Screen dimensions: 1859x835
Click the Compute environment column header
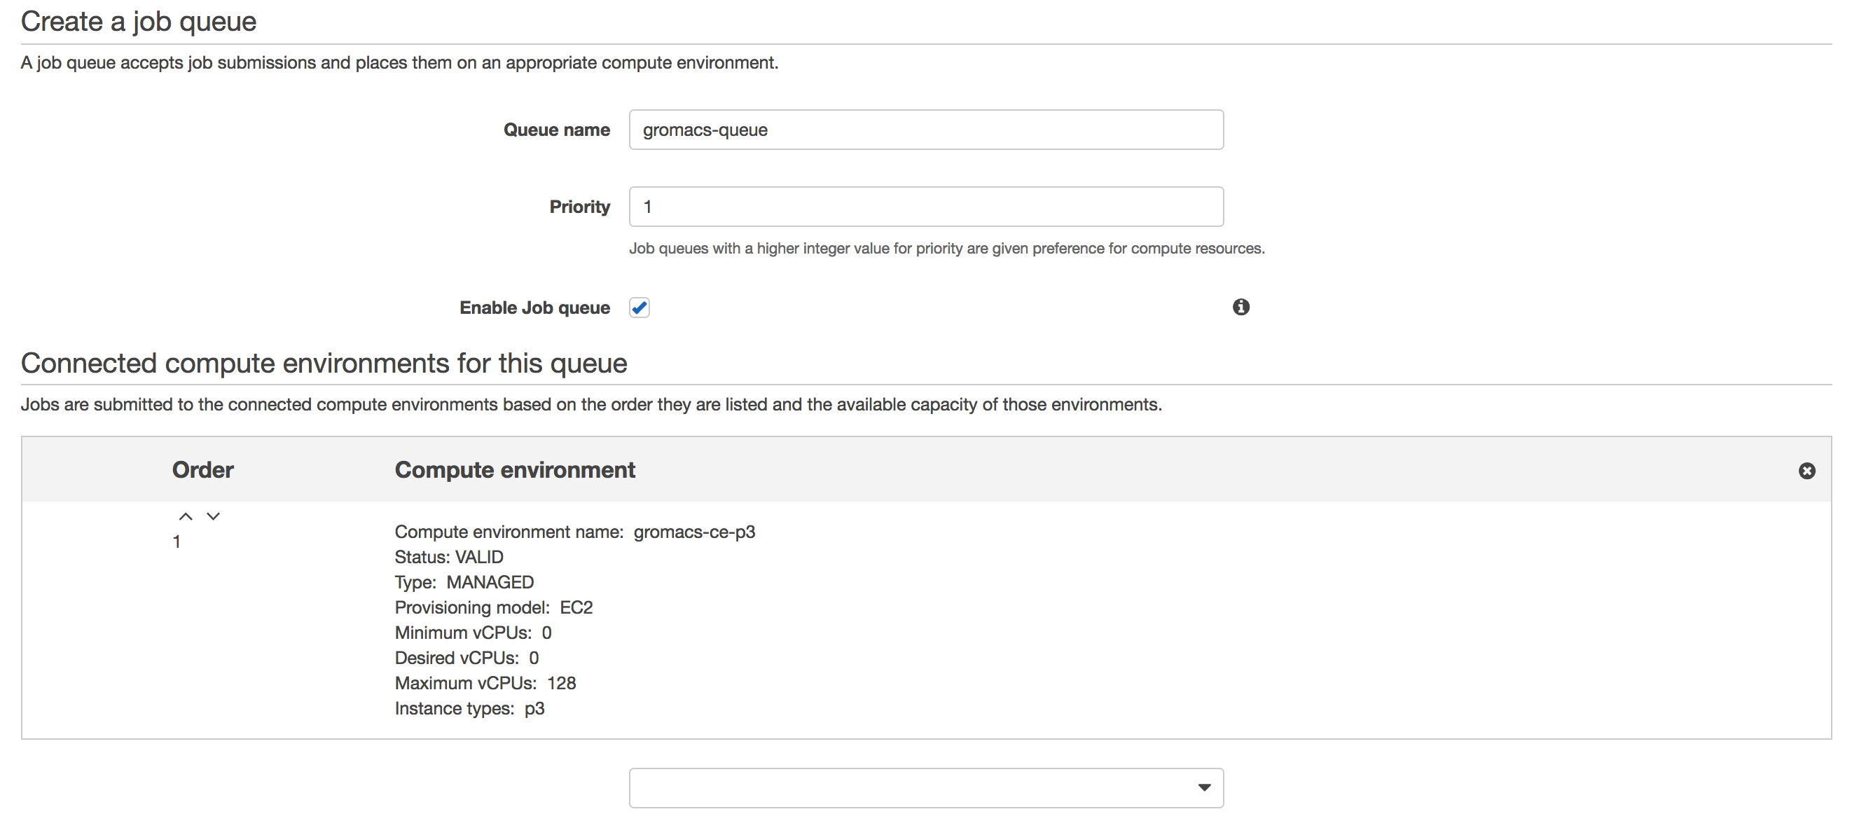click(515, 471)
